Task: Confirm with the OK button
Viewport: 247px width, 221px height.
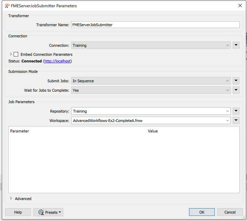Action: pos(202,212)
